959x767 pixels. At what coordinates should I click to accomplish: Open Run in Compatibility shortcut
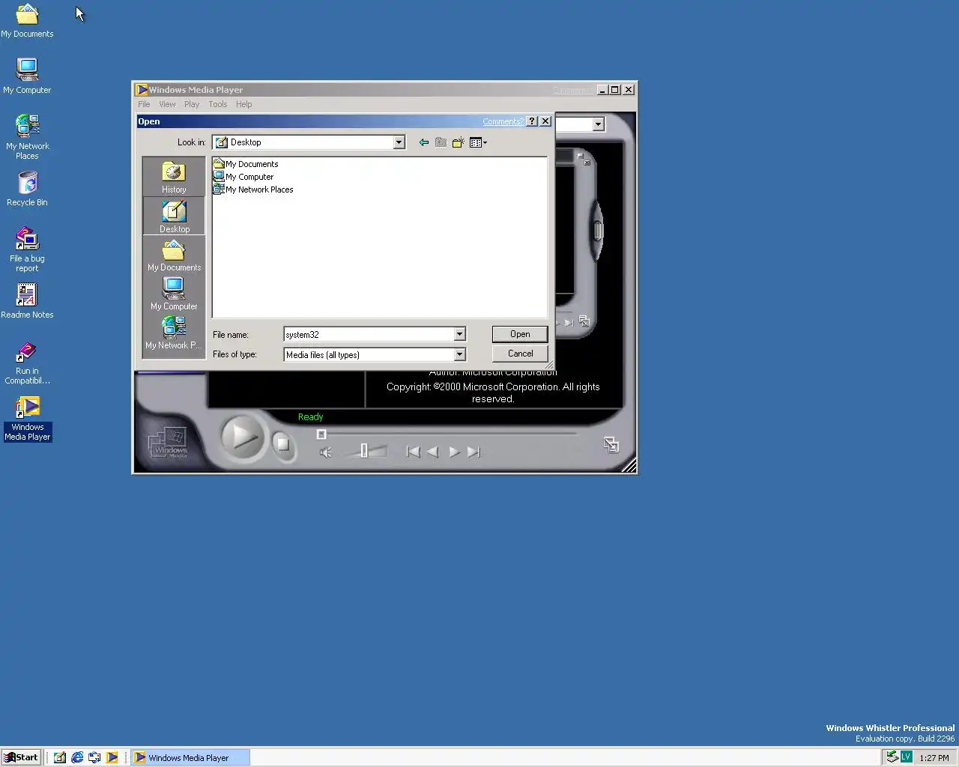tap(27, 363)
